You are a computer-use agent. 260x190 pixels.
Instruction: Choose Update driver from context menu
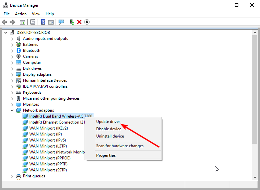[108, 122]
